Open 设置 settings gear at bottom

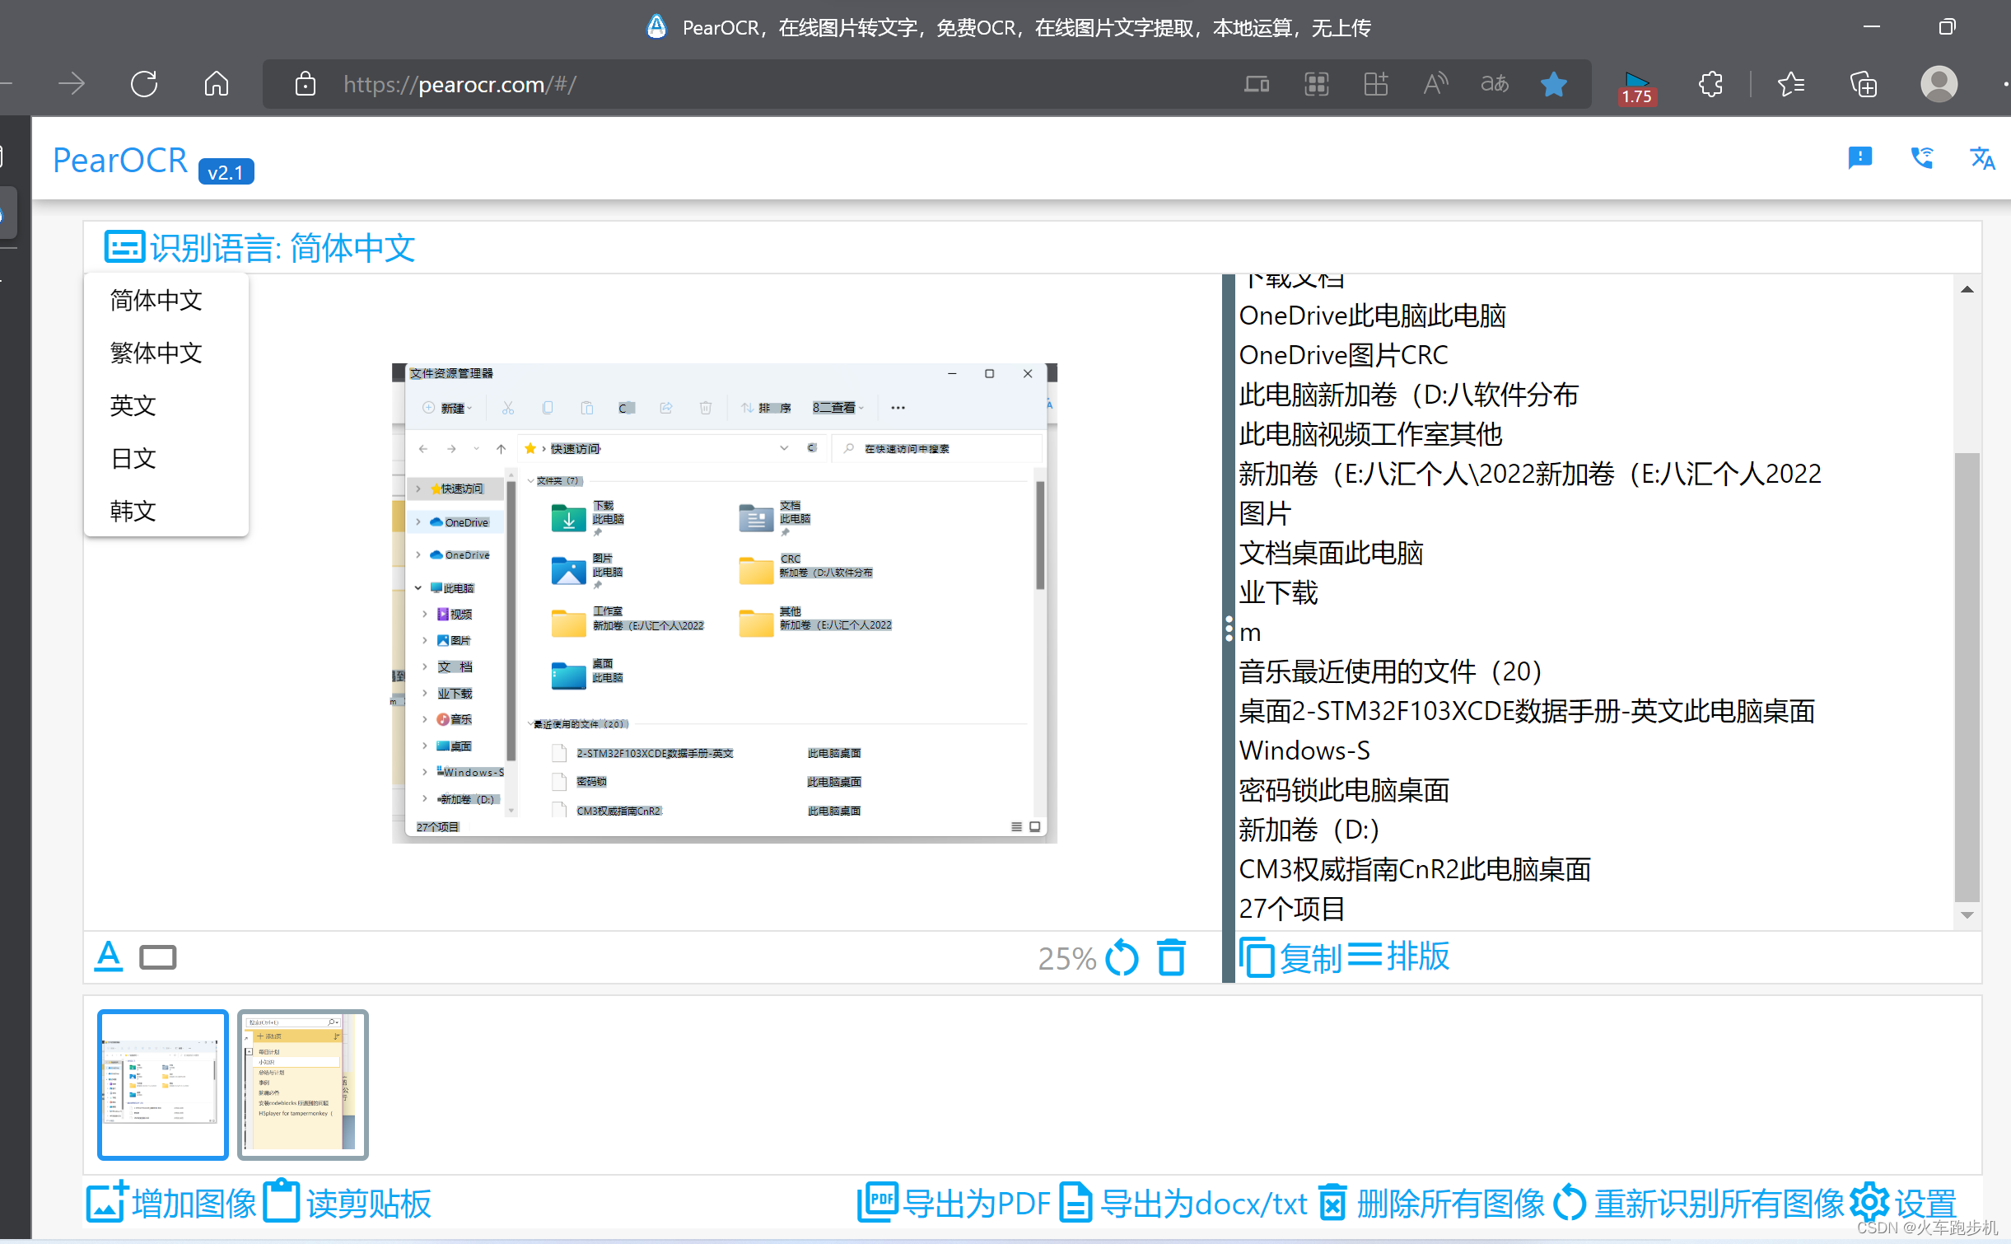point(1902,1204)
